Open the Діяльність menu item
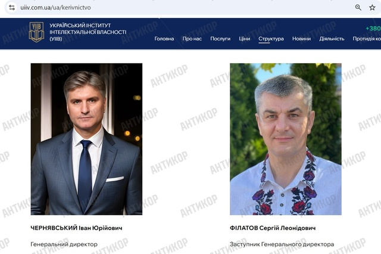Viewport: 381px width, 254px height. click(x=332, y=39)
